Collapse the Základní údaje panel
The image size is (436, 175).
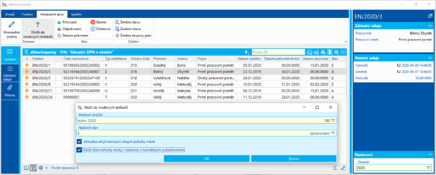430,26
